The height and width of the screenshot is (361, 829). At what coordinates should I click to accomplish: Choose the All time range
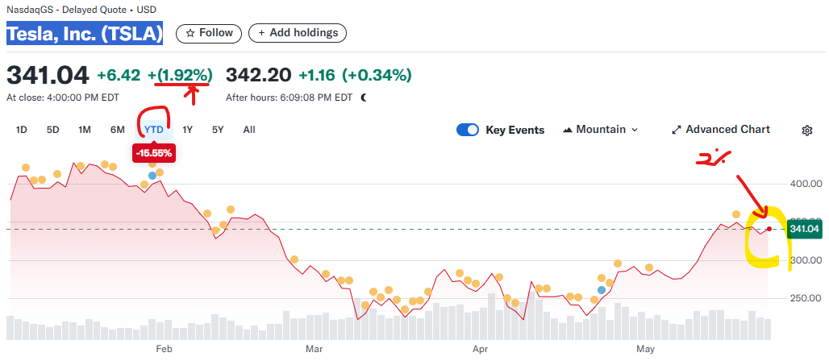coord(249,130)
